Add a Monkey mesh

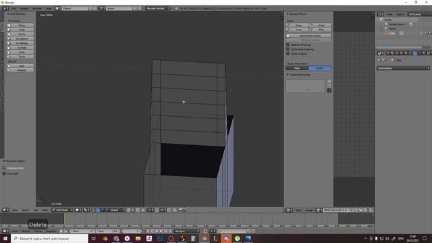click(x=20, y=70)
